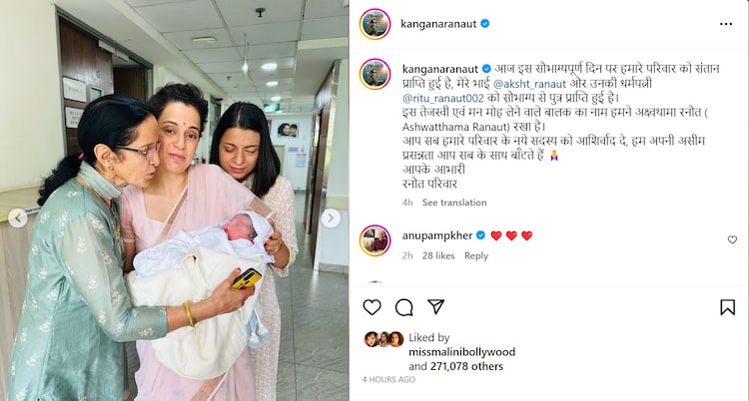Like anupampkher's comment with the small heart
This screenshot has height=401, width=749.
click(x=732, y=239)
